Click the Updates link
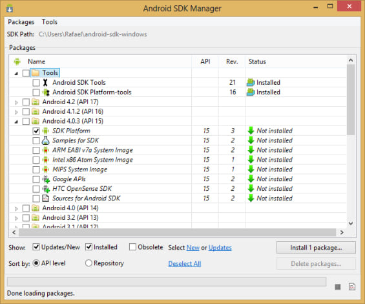This screenshot has height=304, width=365. tap(220, 248)
